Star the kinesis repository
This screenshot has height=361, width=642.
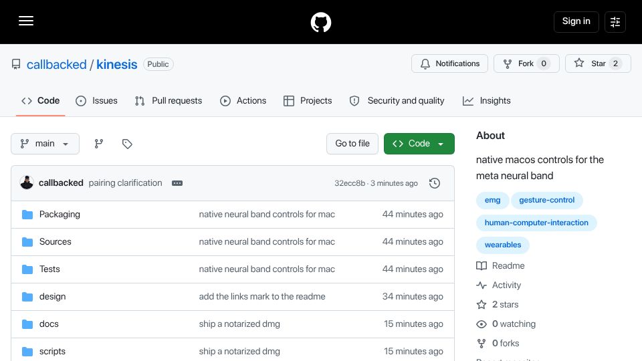click(x=598, y=64)
